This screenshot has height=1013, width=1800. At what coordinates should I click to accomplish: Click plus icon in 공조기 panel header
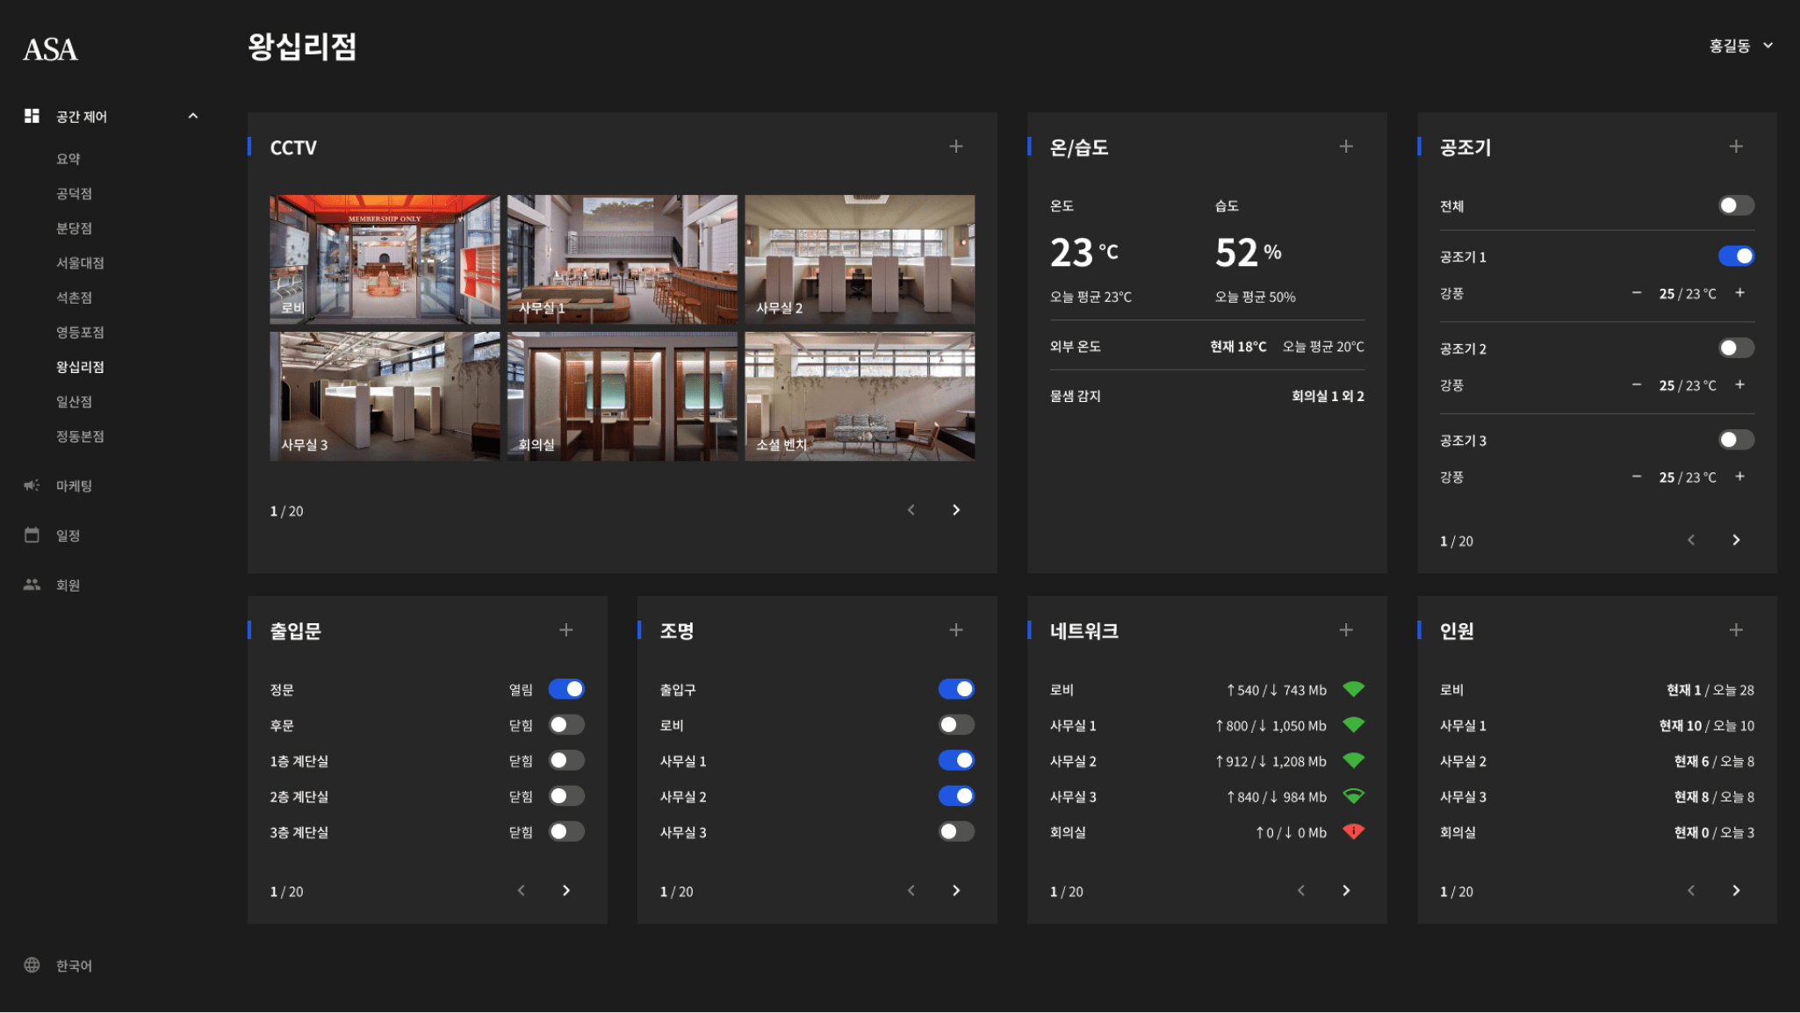point(1736,147)
